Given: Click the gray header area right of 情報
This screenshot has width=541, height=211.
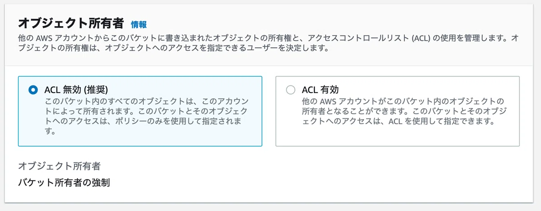Looking at the screenshot, I should (334, 24).
